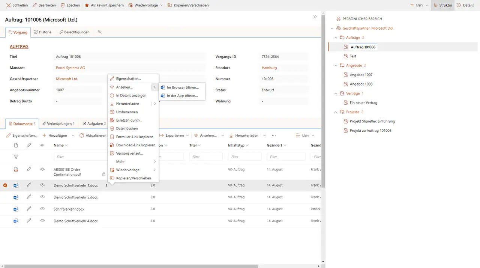Switch to the Verknüpfungen tab
Viewport: 480px width, 268px height.
point(58,123)
